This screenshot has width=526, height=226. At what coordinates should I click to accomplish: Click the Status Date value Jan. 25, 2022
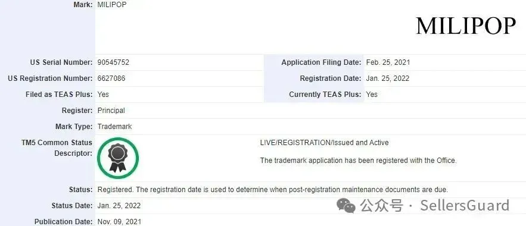click(119, 206)
